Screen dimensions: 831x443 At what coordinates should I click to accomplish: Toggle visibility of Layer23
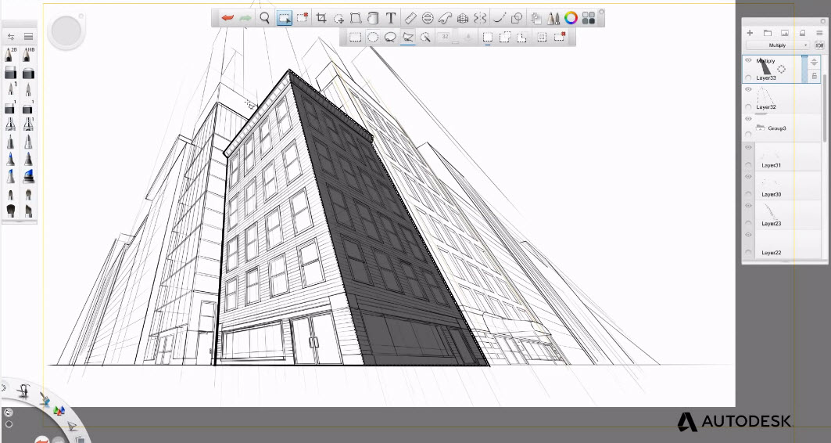(748, 206)
